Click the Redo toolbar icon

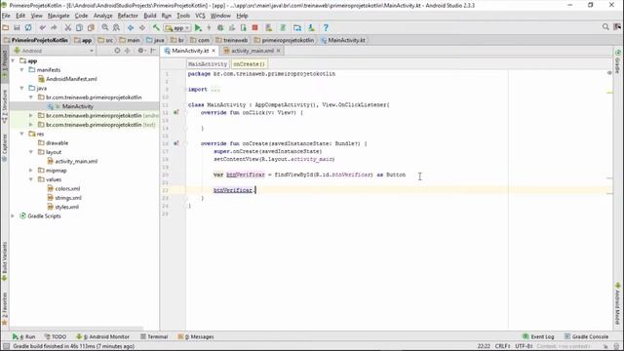[54, 28]
